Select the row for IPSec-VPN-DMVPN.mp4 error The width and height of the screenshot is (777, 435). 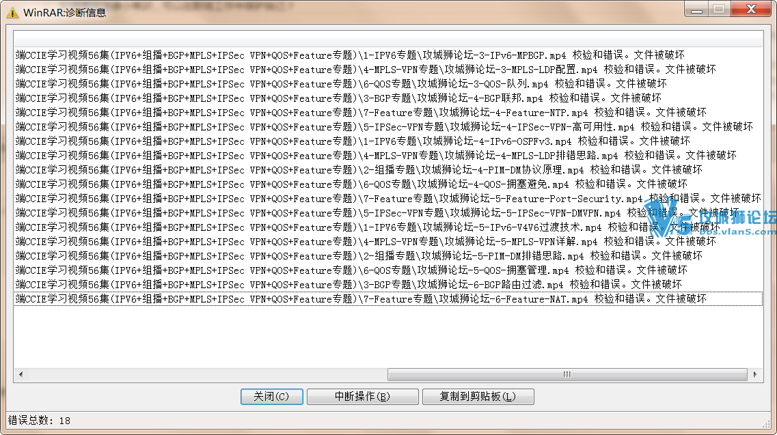388,213
